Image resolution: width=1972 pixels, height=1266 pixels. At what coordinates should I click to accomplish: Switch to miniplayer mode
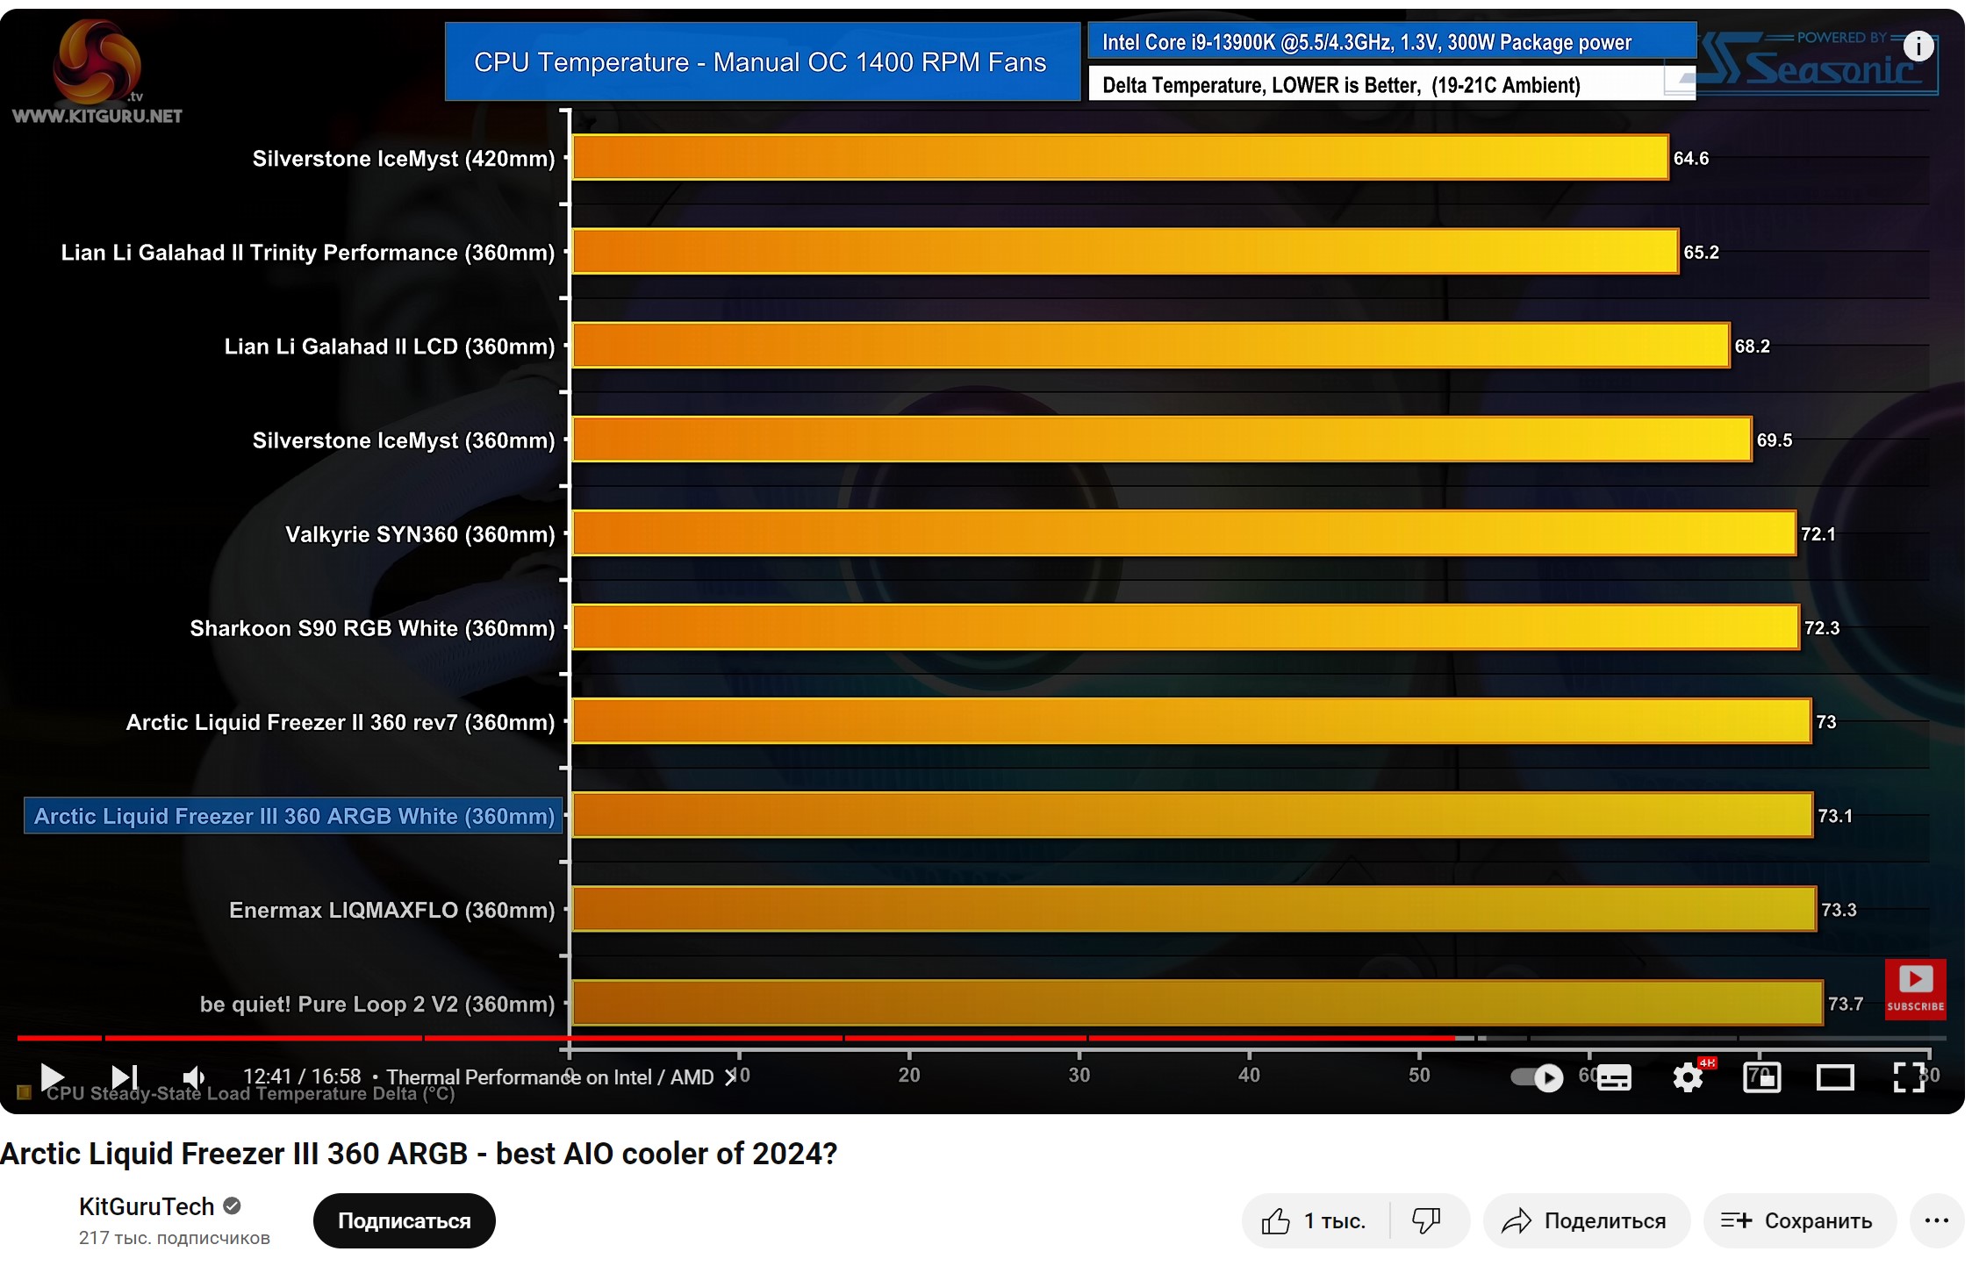(x=1760, y=1077)
